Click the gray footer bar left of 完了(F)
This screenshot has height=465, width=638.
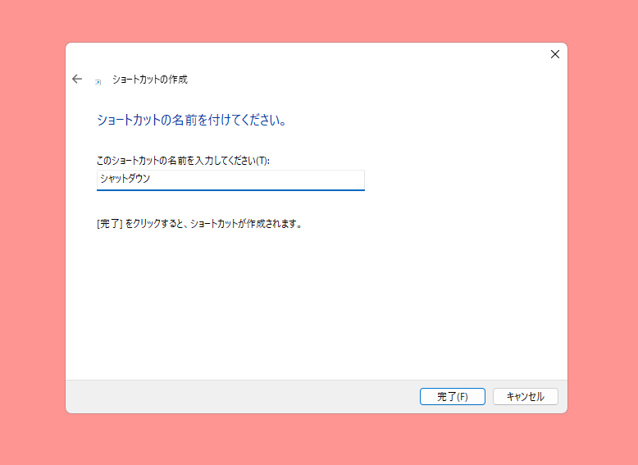(242, 397)
